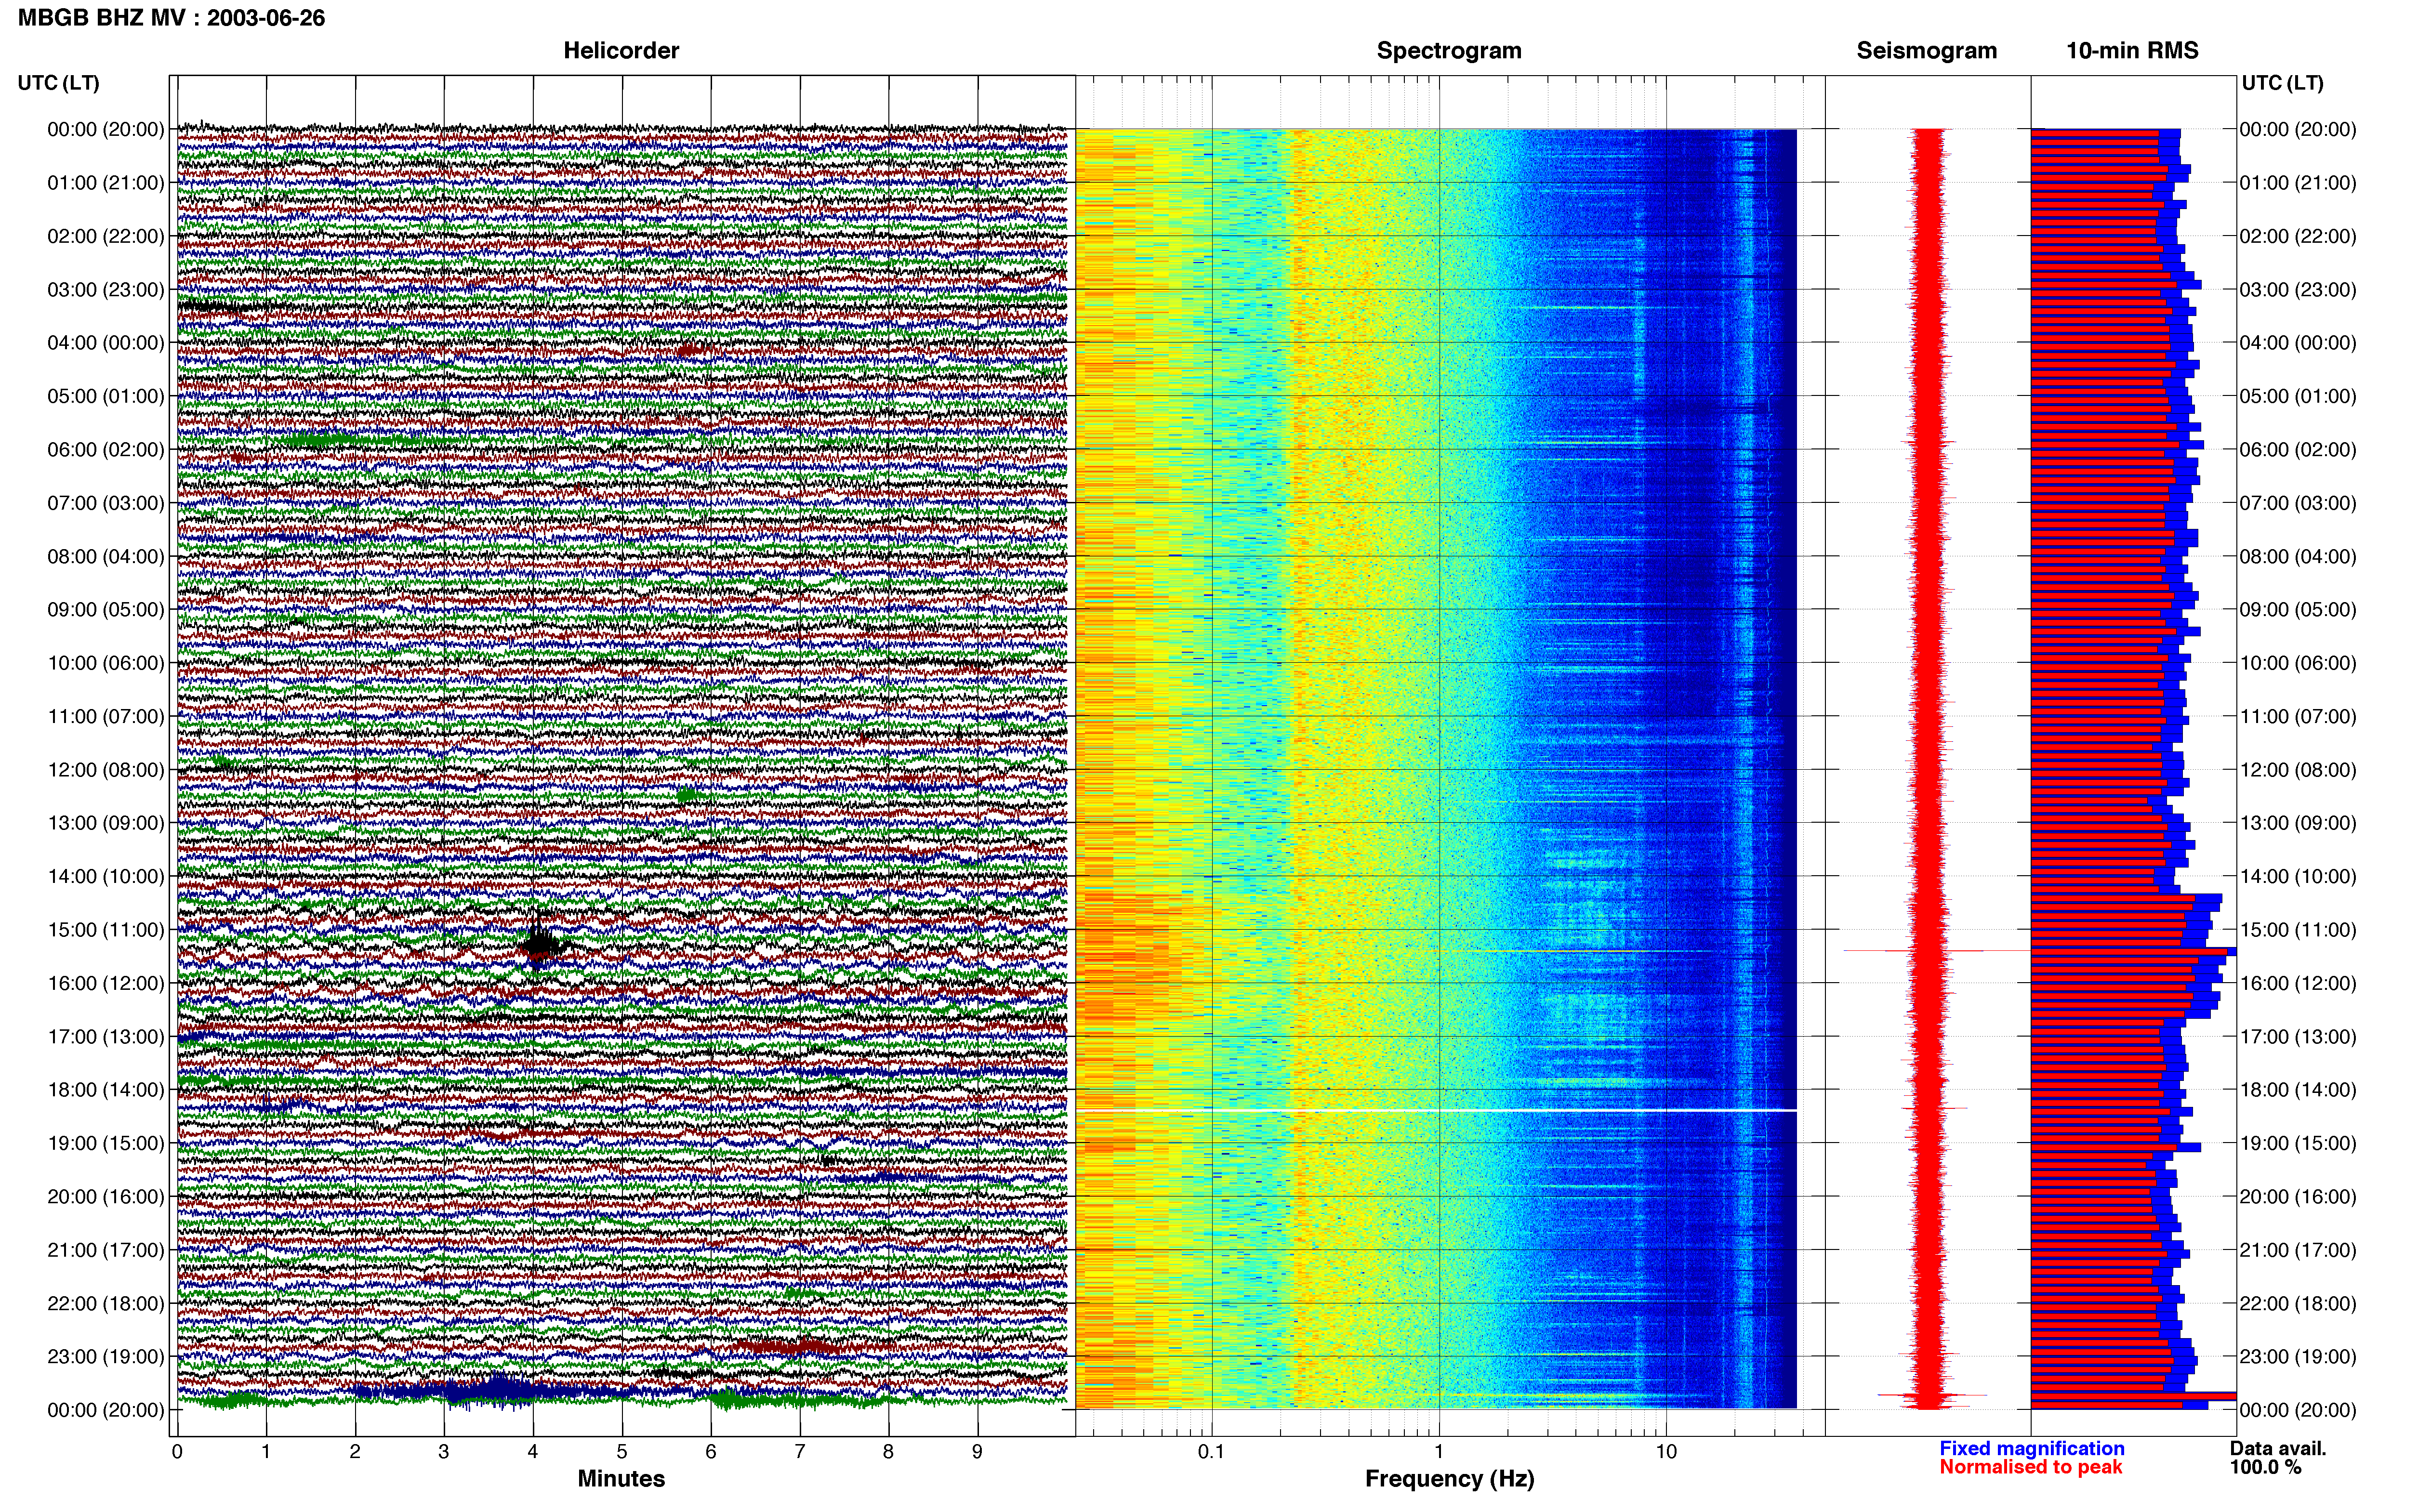
Task: Click the 'Minutes' x-axis label
Action: click(x=621, y=1479)
